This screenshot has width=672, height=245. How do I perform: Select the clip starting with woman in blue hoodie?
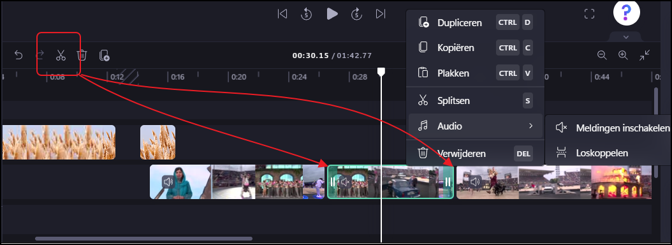(x=237, y=182)
